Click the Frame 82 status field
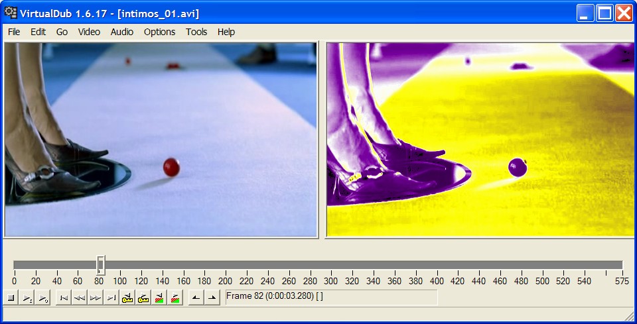The width and height of the screenshot is (637, 324). pyautogui.click(x=332, y=297)
